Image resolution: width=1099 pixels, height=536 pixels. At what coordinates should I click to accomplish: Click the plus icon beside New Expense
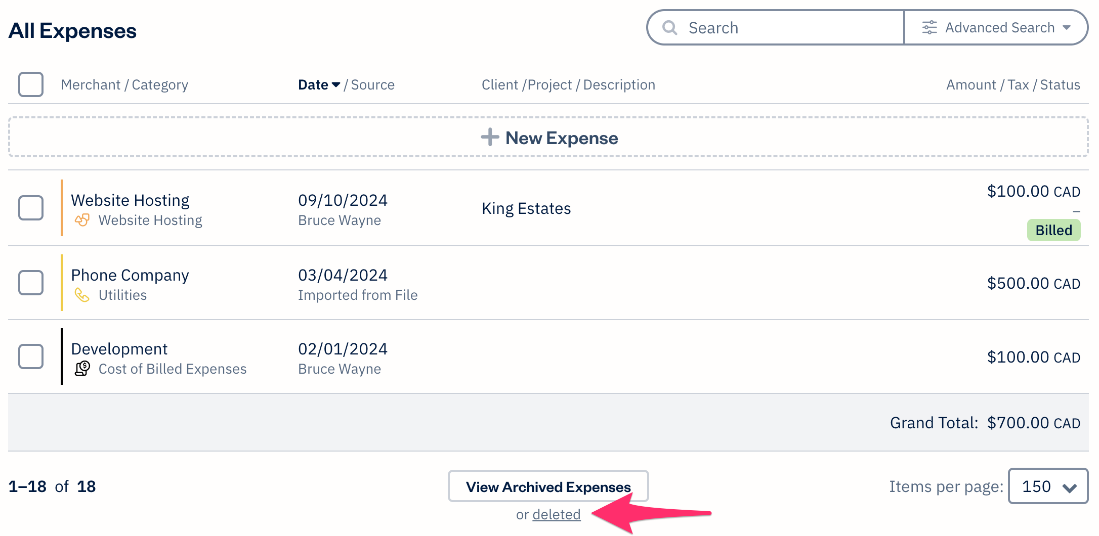(490, 137)
